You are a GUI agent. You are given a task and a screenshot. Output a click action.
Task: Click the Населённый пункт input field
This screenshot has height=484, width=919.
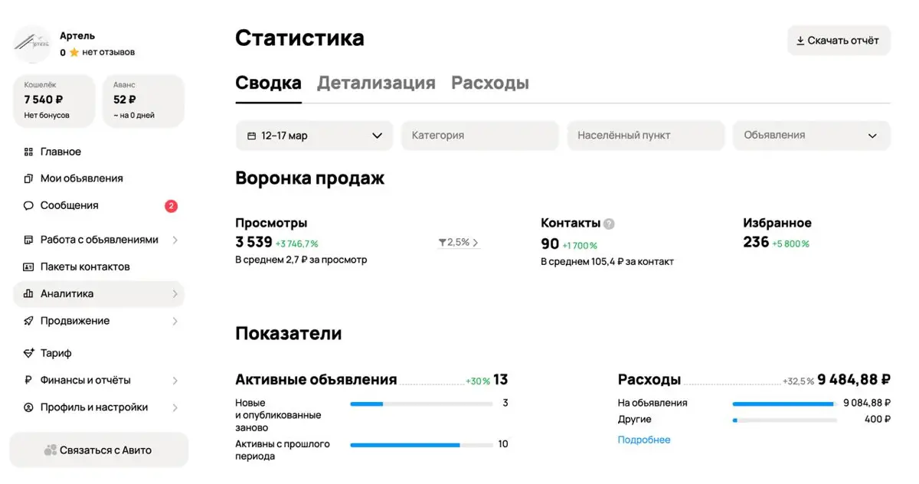(x=646, y=136)
